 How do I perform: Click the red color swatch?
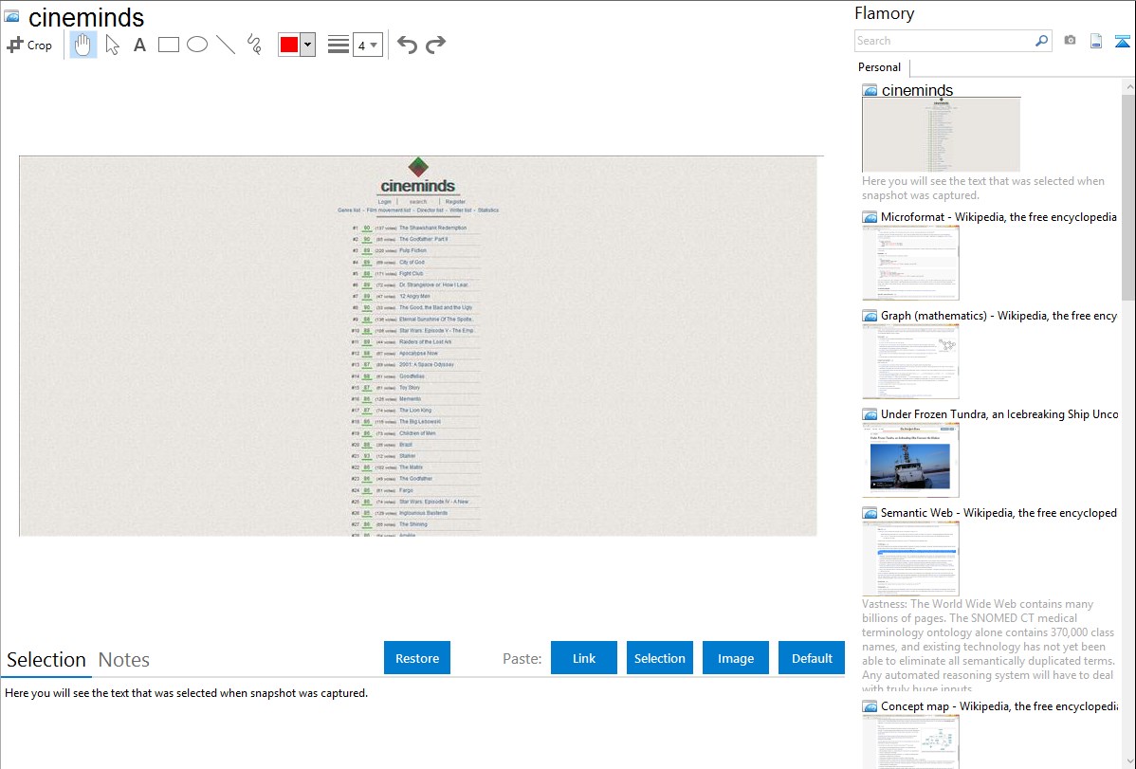click(289, 45)
